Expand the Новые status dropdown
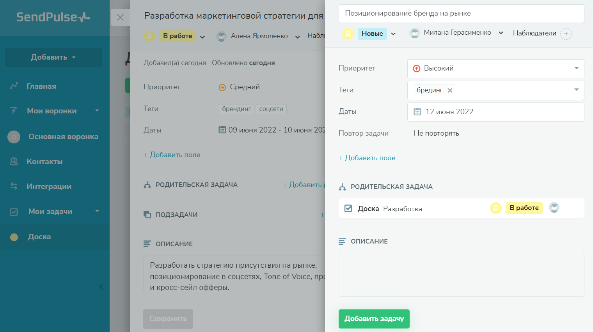This screenshot has width=593, height=332. [x=393, y=34]
